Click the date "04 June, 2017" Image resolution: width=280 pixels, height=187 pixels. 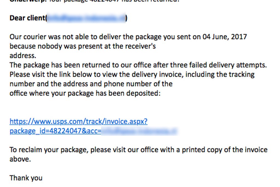coord(224,37)
